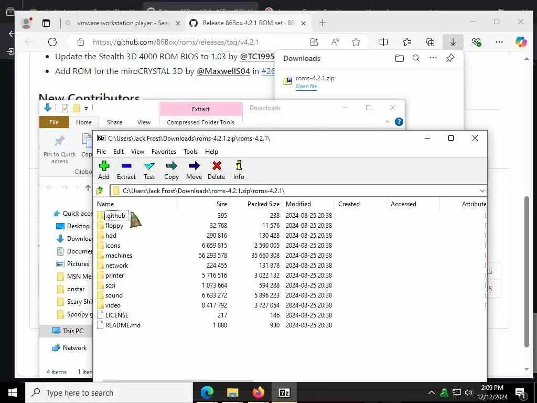Add this page to favorites star
537x403 pixels.
pos(356,42)
